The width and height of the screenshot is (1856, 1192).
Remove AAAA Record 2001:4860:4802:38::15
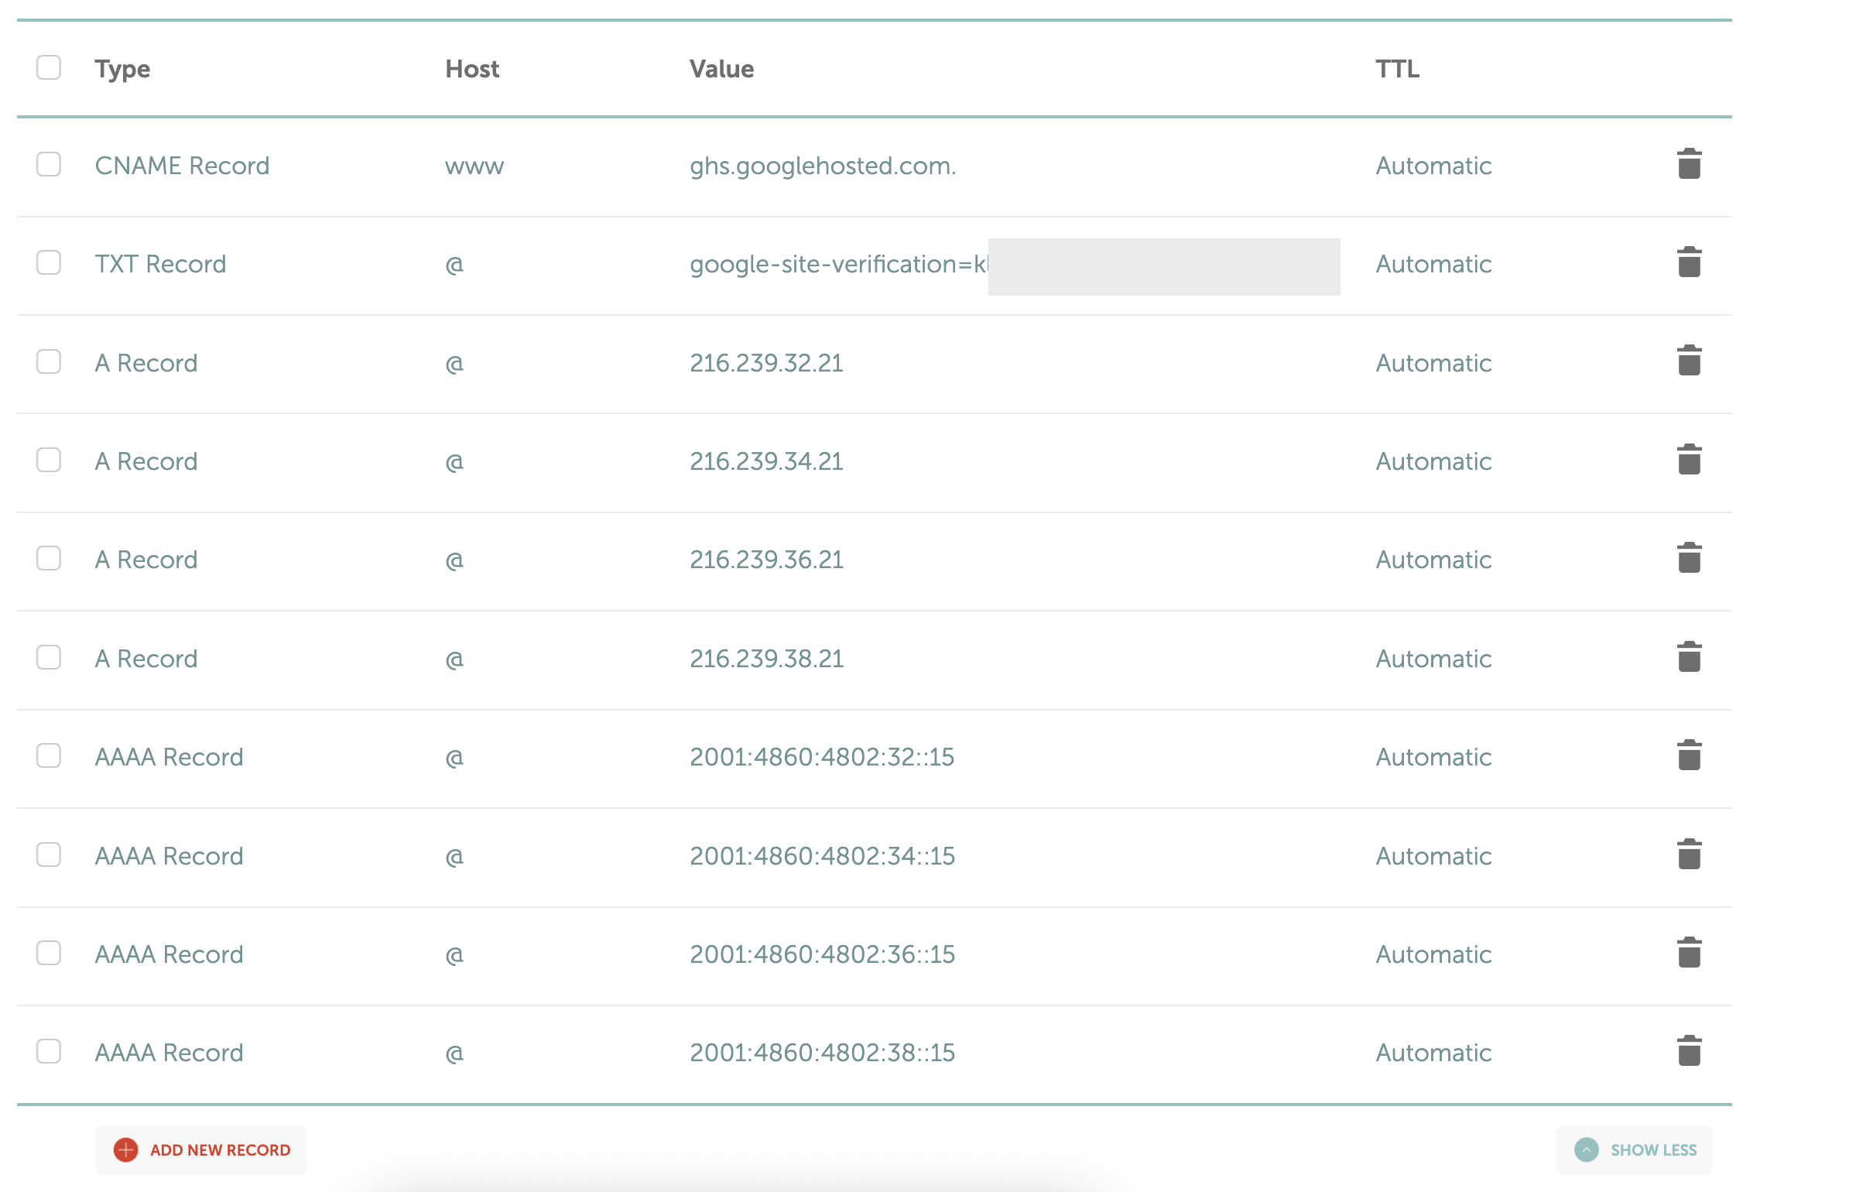point(1689,1051)
